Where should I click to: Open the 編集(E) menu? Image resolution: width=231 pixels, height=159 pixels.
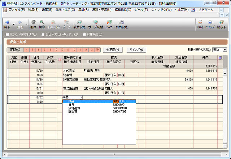[33, 10]
